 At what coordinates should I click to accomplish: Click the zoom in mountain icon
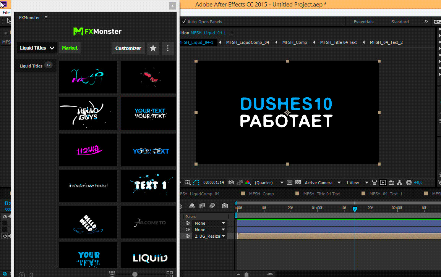coord(270,274)
